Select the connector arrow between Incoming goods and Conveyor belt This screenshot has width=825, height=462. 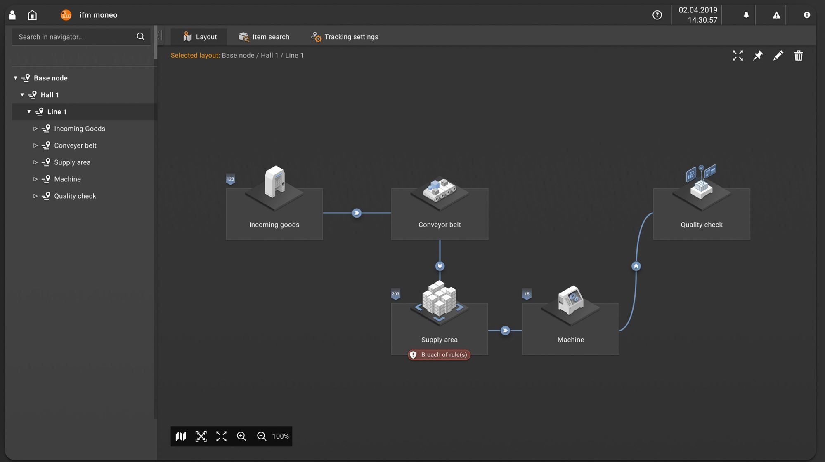pyautogui.click(x=357, y=213)
